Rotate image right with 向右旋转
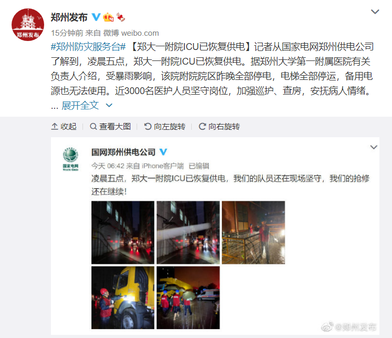 click(219, 127)
